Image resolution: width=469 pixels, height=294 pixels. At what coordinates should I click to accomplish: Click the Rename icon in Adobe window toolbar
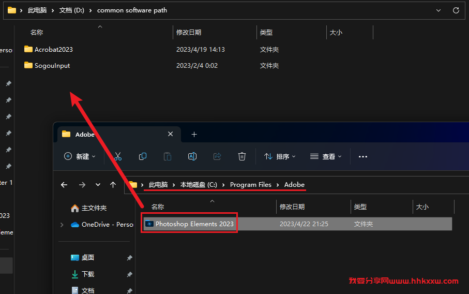192,156
